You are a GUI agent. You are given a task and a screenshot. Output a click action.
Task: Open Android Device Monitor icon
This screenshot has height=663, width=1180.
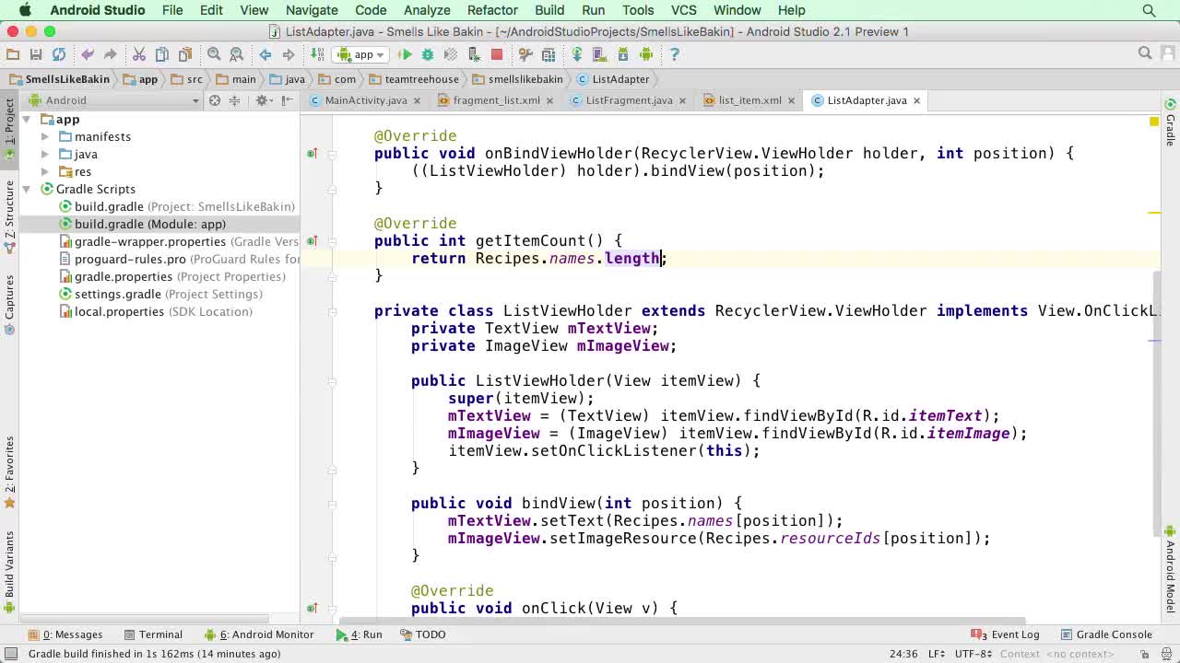point(646,54)
